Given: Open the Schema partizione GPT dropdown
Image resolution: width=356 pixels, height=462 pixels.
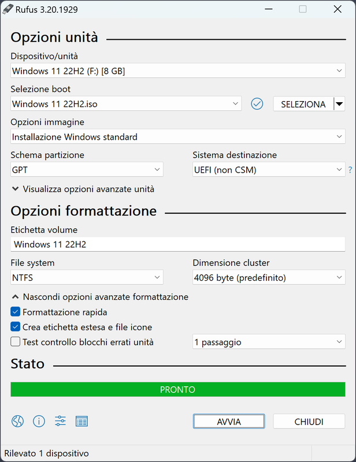Looking at the screenshot, I should point(87,170).
